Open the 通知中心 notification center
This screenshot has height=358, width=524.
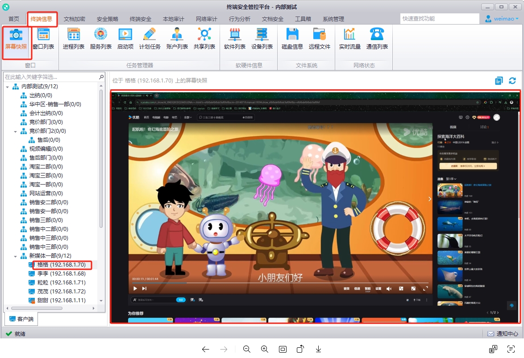[x=503, y=333]
